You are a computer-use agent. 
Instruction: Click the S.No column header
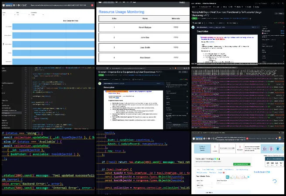tap(114, 19)
